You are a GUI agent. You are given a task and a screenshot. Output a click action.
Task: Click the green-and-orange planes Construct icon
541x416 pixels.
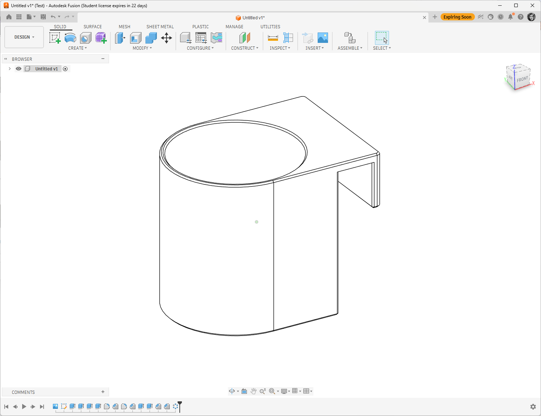[x=245, y=38]
